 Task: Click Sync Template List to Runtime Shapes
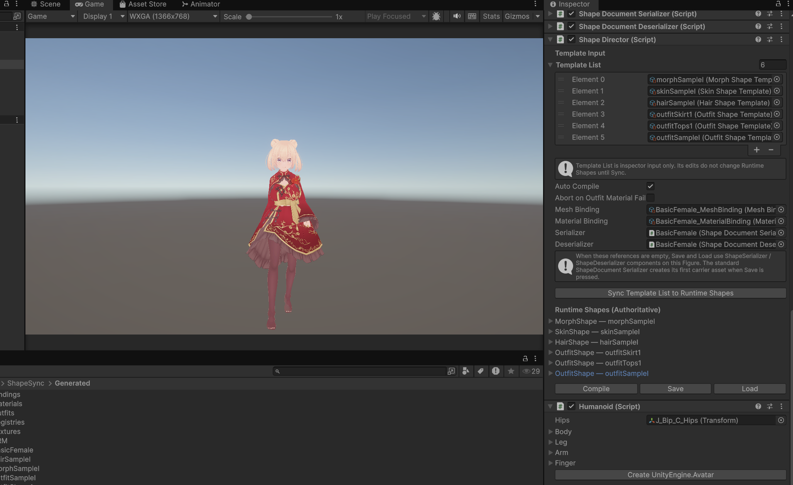(670, 293)
